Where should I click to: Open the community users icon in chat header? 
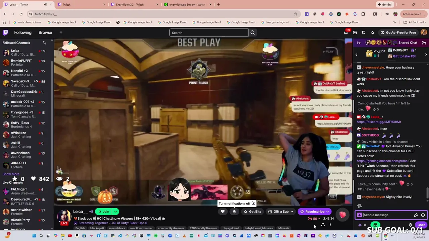(x=424, y=43)
